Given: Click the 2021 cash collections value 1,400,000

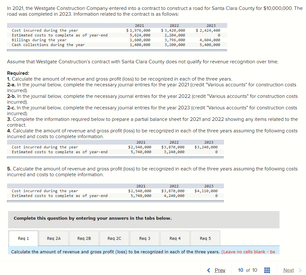Looking at the screenshot, I should (140, 45).
